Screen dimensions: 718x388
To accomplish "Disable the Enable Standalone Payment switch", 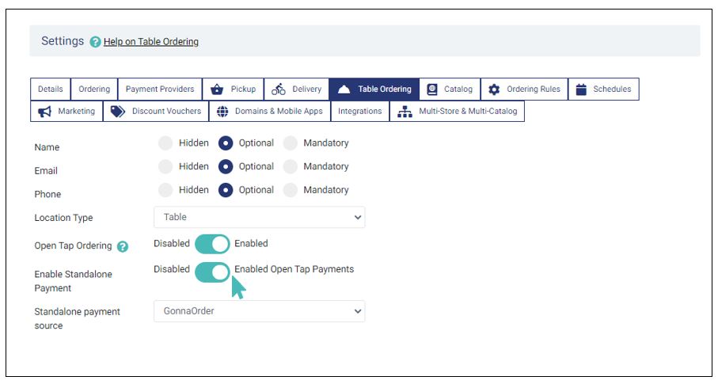I will pos(212,272).
